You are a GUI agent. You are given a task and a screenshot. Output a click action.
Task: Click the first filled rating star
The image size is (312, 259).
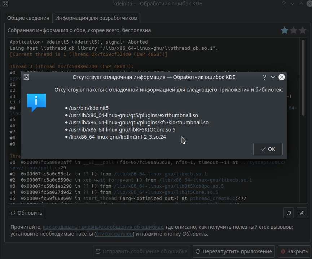(285, 30)
